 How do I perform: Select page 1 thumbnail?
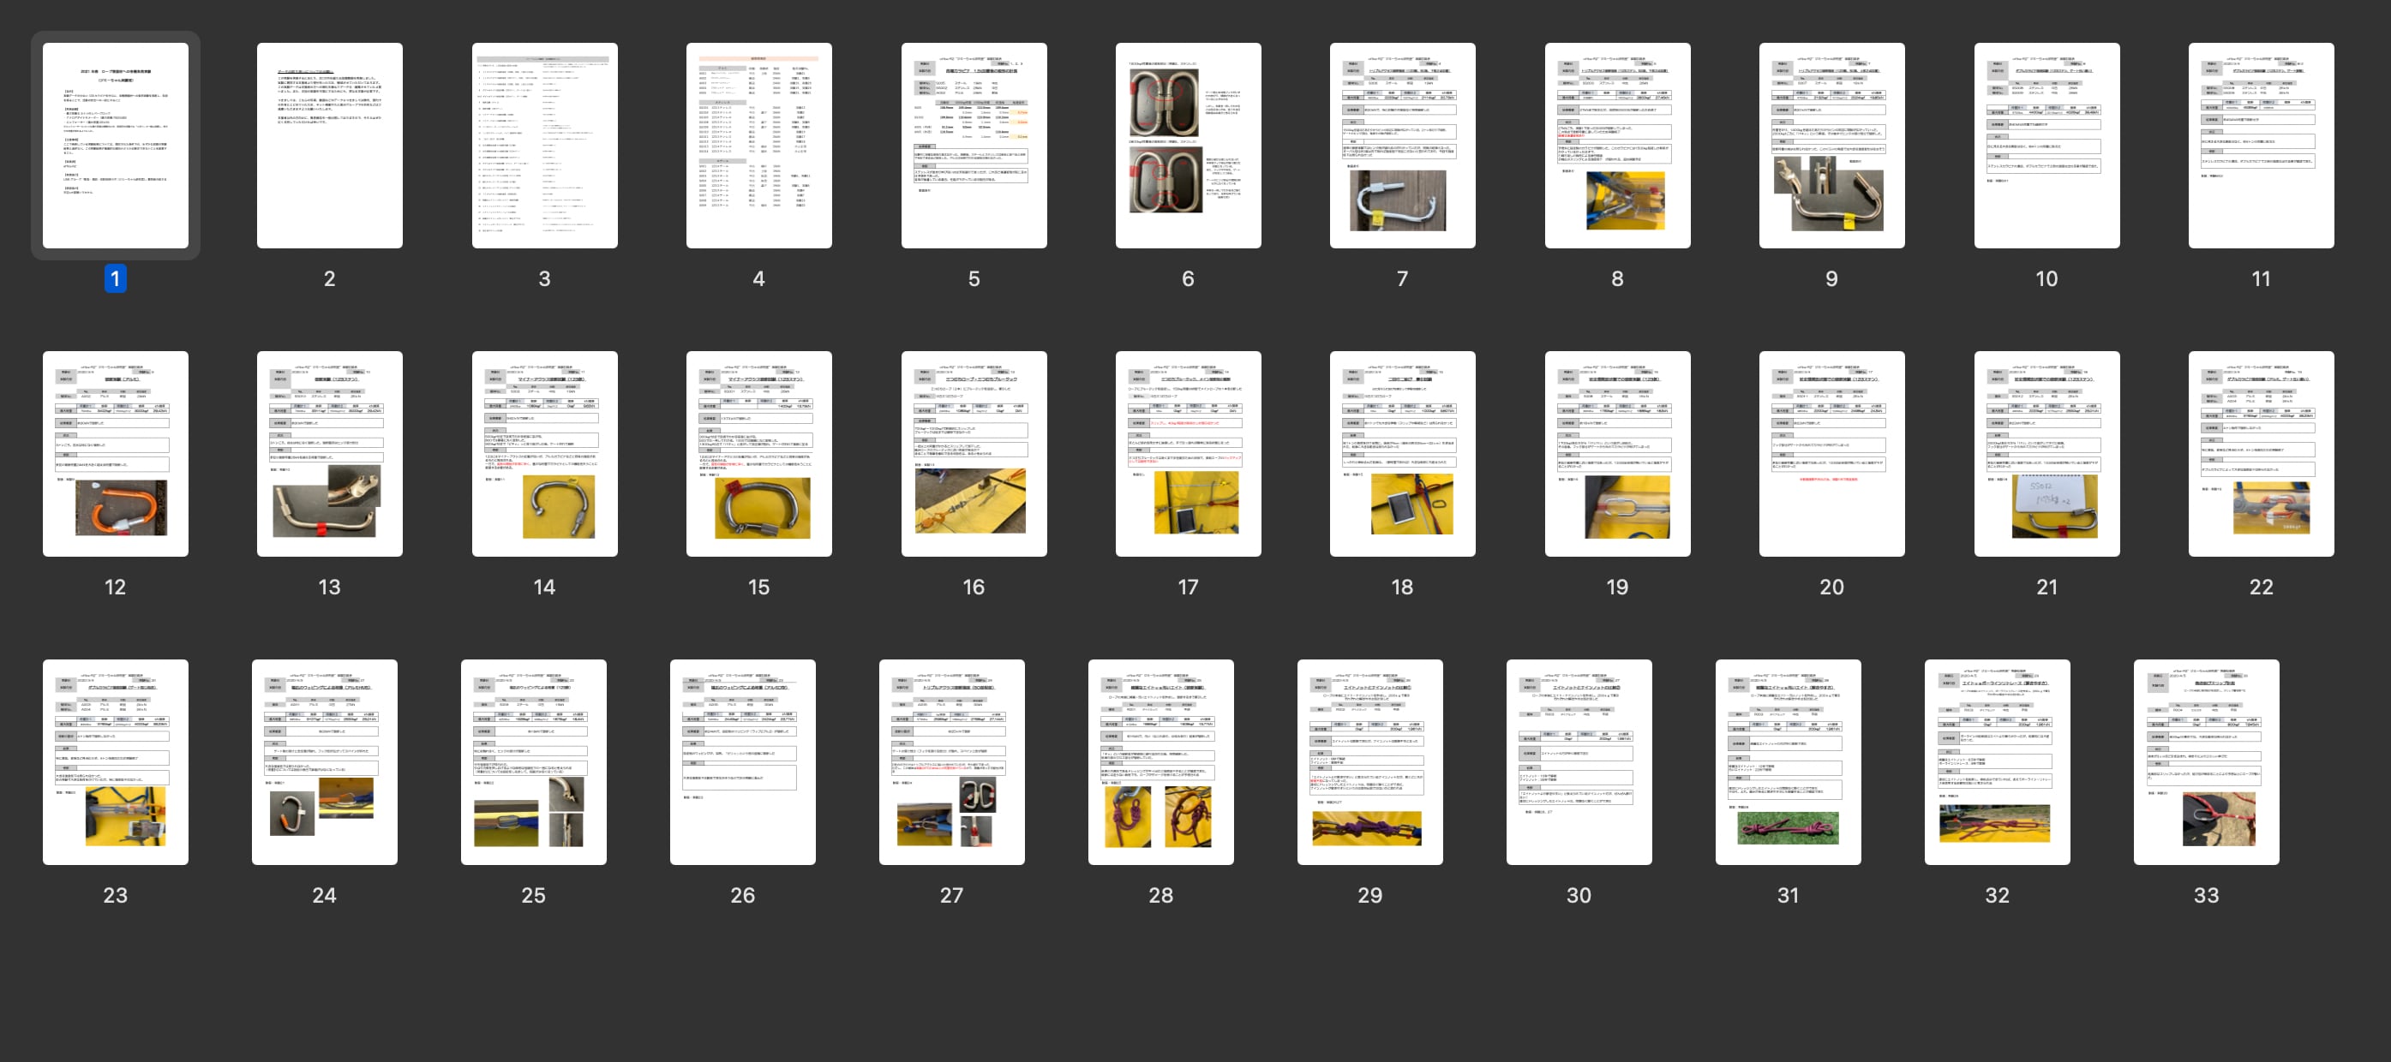point(115,145)
